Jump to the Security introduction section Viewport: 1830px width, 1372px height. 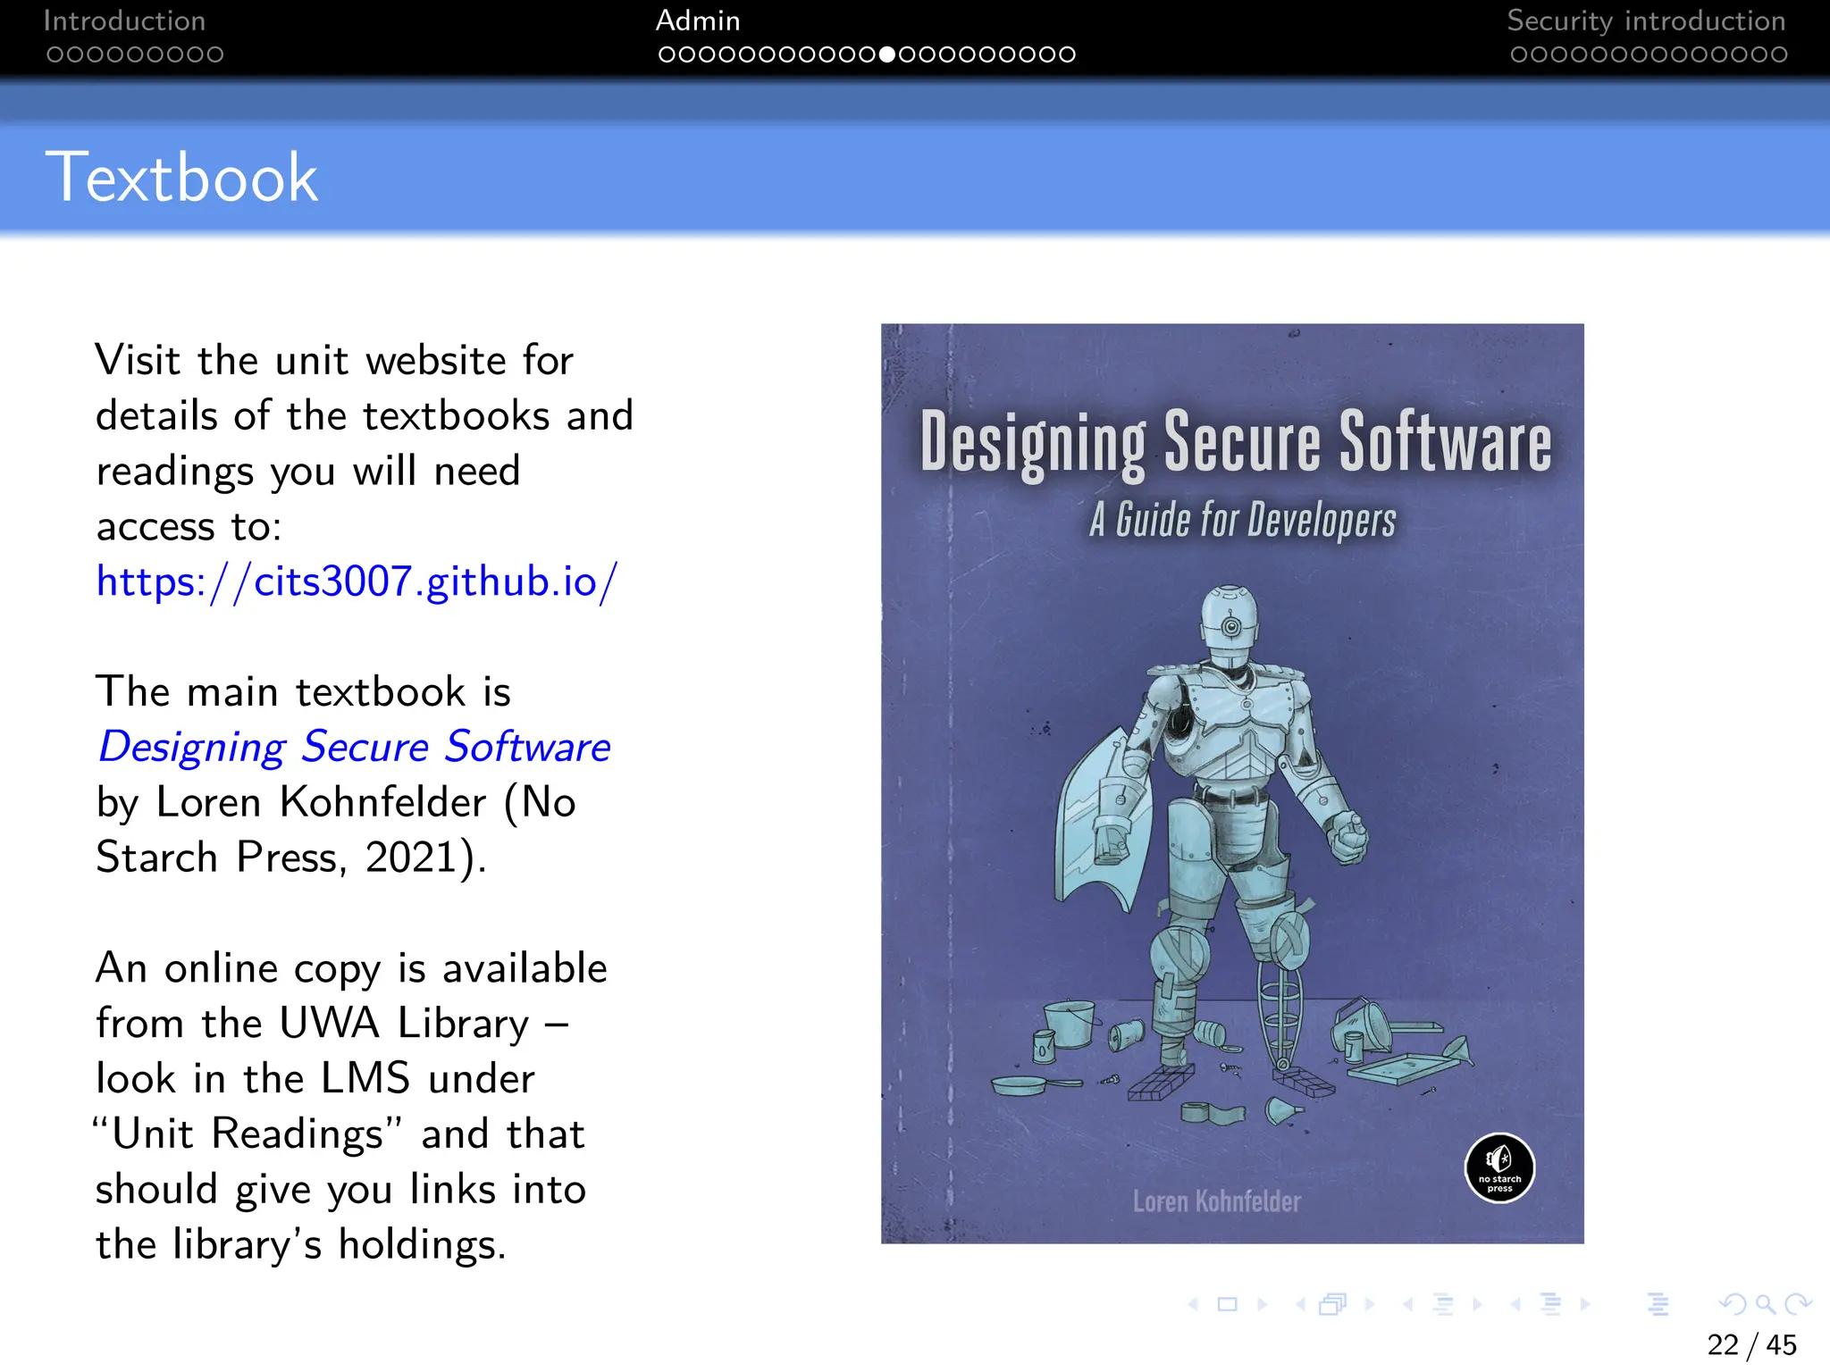click(x=1646, y=21)
